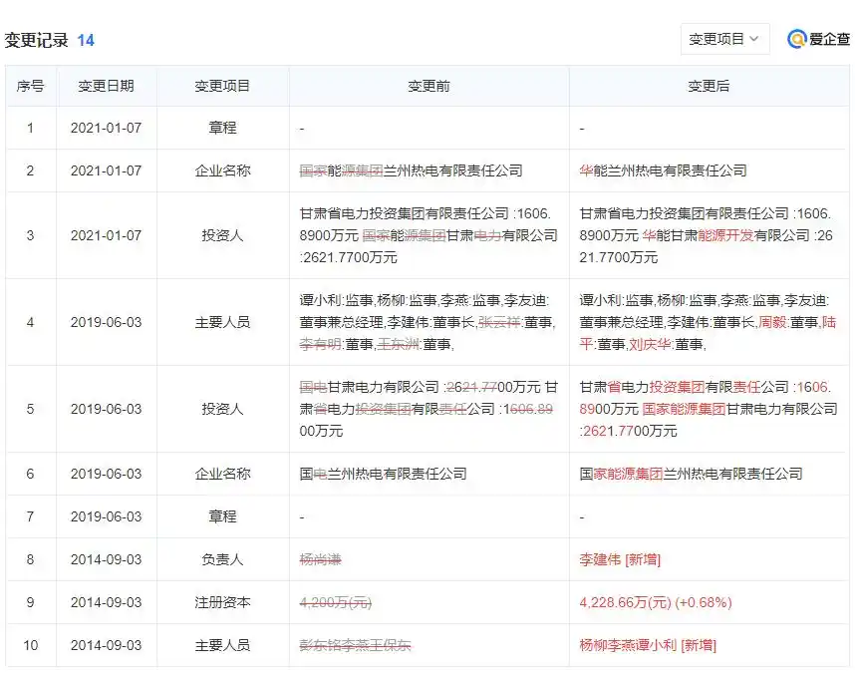Click sequence number 6 in the table
The width and height of the screenshot is (855, 677).
pyautogui.click(x=31, y=474)
